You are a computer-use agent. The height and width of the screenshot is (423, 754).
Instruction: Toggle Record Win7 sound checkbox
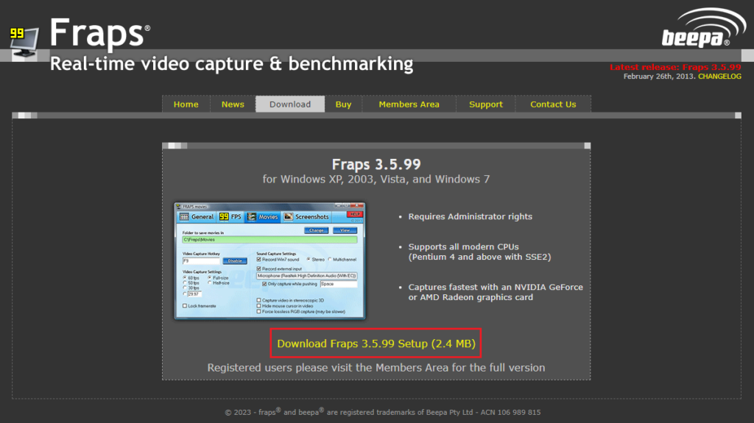coord(259,260)
